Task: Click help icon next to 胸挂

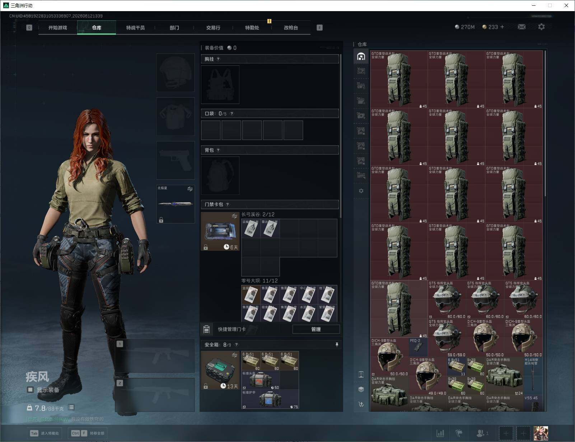Action: [x=218, y=59]
